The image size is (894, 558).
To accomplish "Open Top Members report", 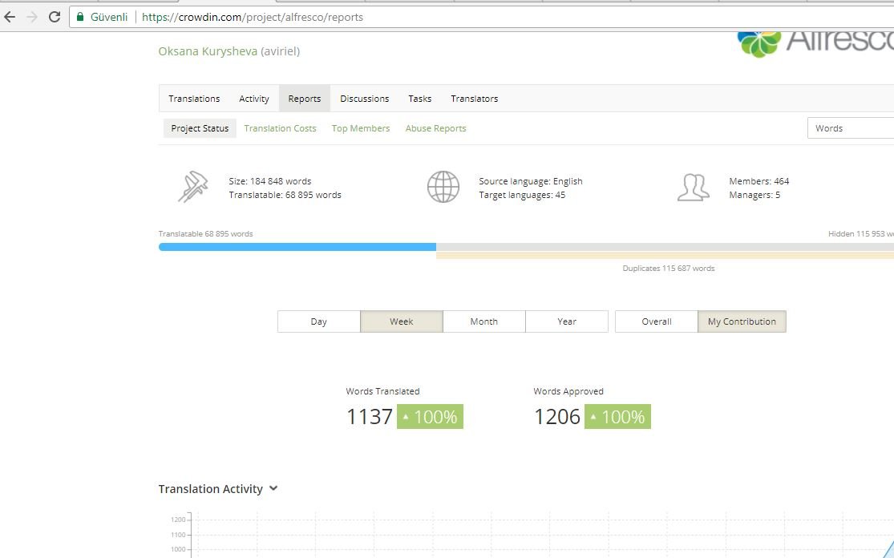I will 361,128.
